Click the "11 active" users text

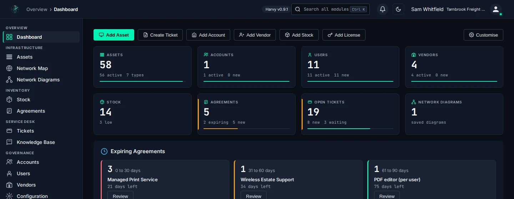318,75
